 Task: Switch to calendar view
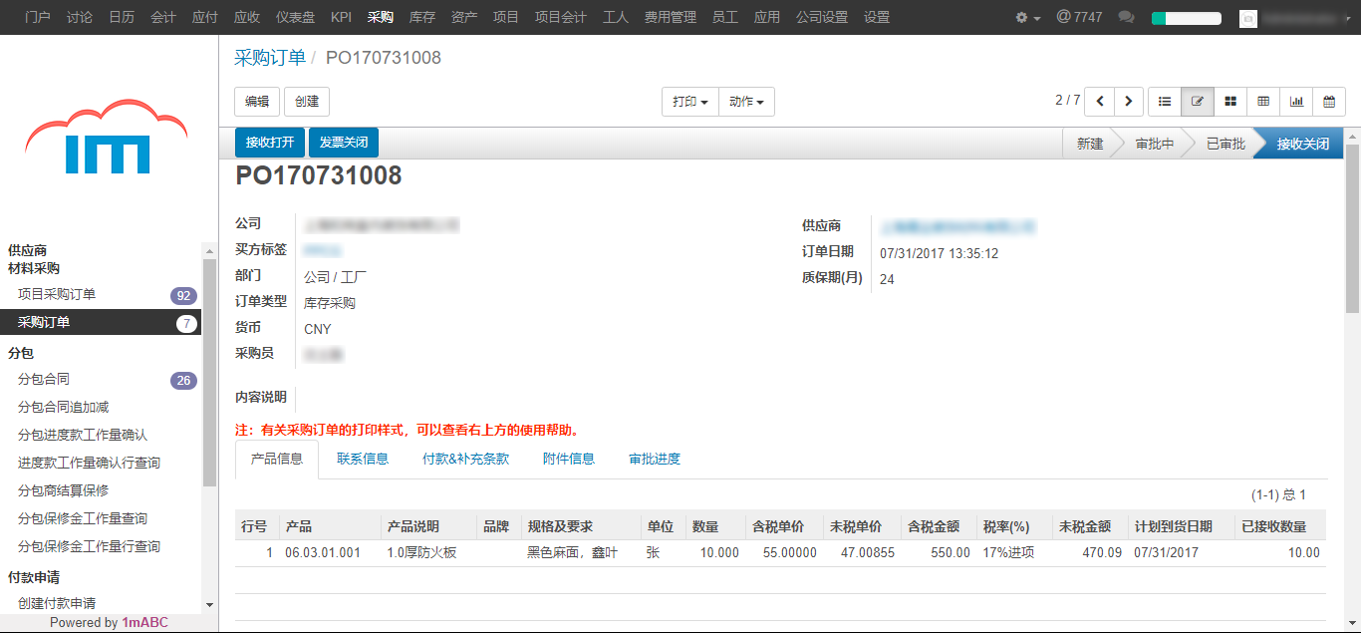coord(1329,101)
